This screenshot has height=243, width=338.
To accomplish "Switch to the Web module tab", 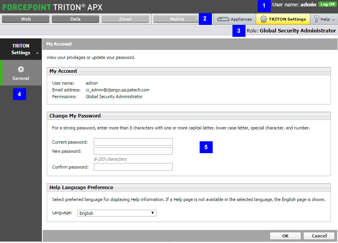I will click(26, 19).
